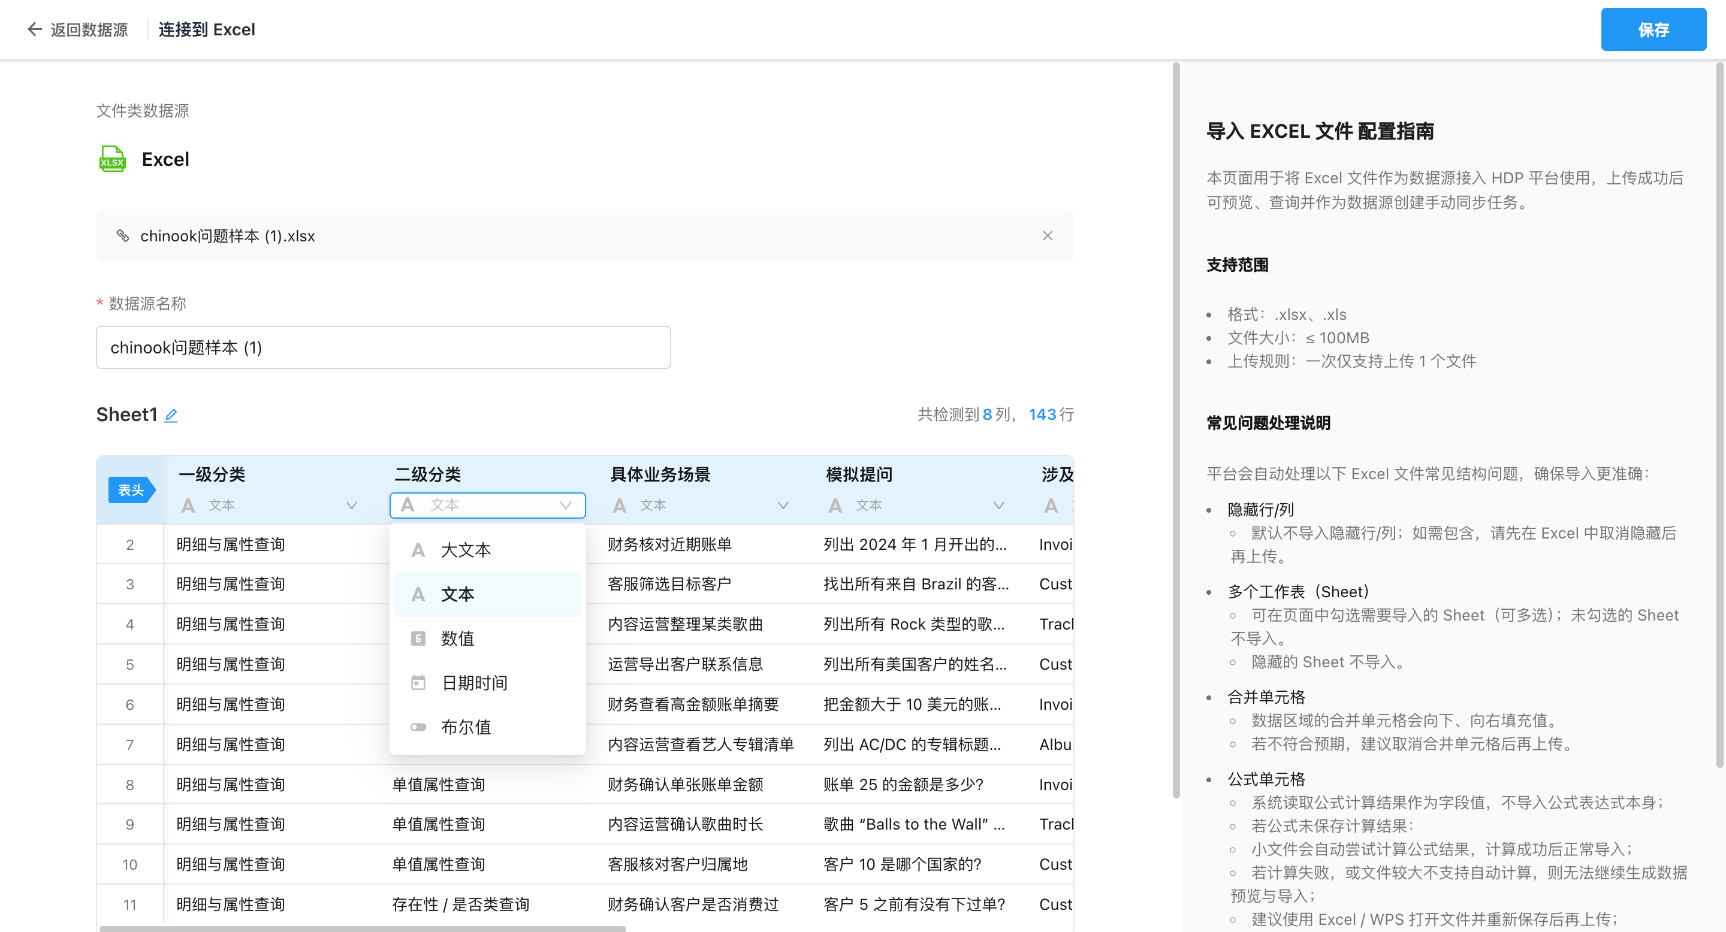Click the green XLSX Excel file icon
The image size is (1726, 932).
[112, 159]
